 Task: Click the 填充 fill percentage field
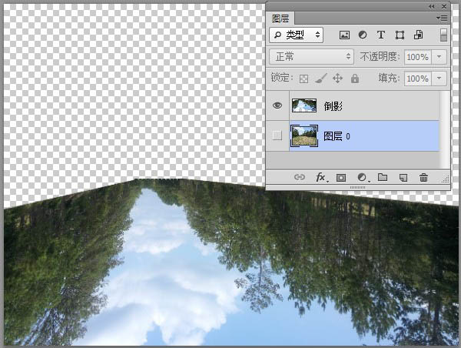click(x=417, y=79)
